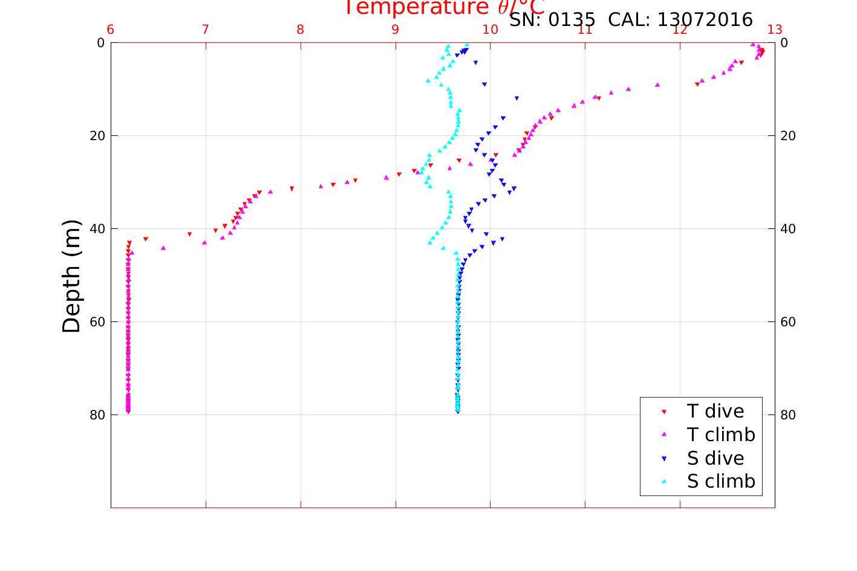This screenshot has height=571, width=857.
Task: Click the 'S dive' legend entry
Action: click(715, 458)
